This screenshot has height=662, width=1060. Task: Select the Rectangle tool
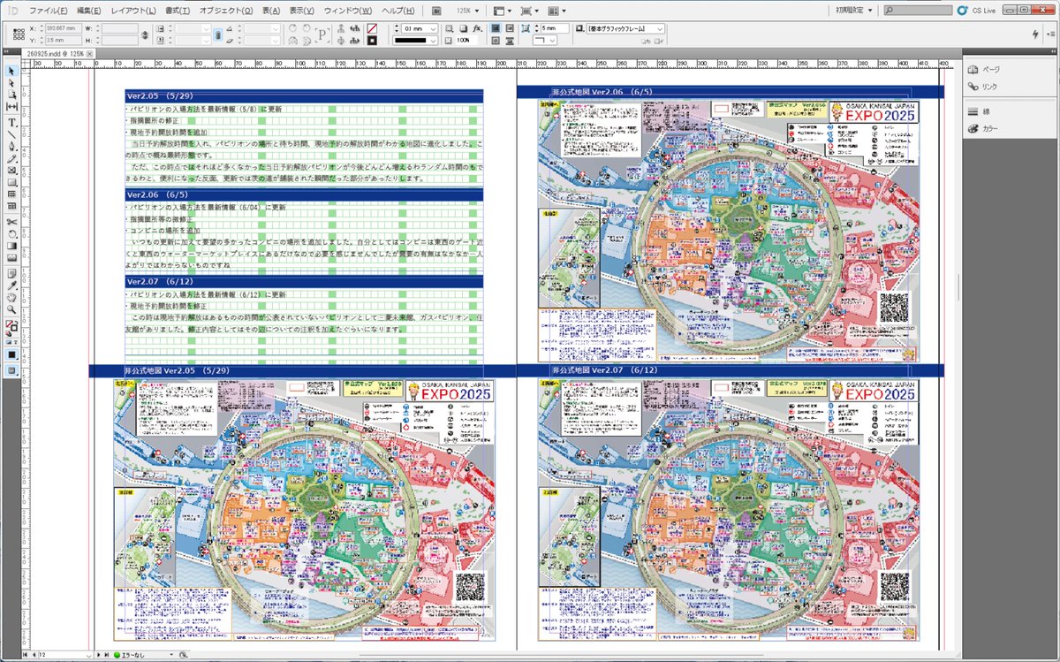[x=11, y=181]
